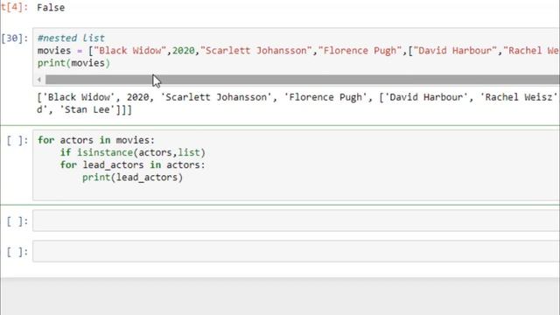
Task: Click the 'movies = [' code line
Action: tap(298, 51)
